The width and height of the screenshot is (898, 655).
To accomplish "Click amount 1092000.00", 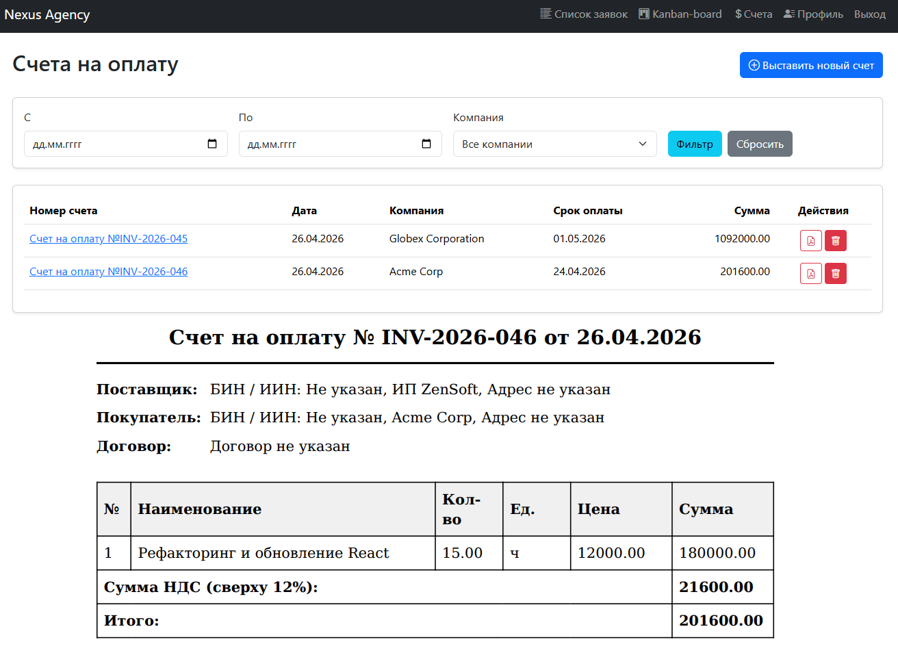I will pos(742,238).
